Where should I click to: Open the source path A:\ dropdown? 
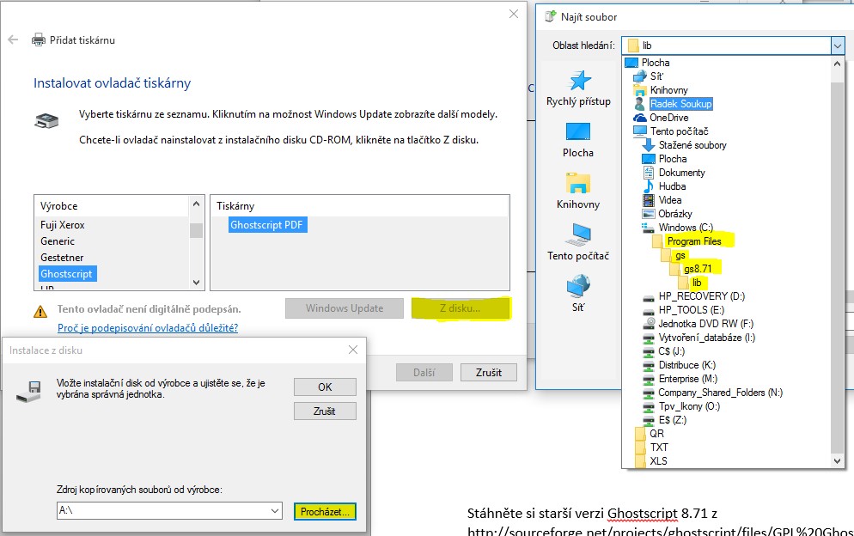pyautogui.click(x=275, y=511)
